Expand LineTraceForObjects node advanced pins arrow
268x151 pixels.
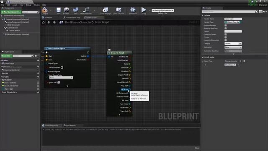coord(67,86)
